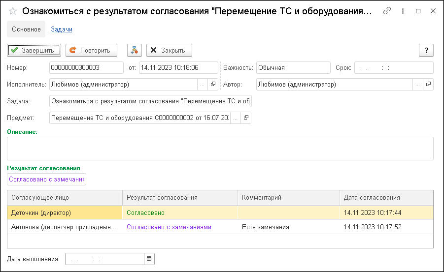Open Автор record with open-form icon
444x272 pixels.
(x=428, y=84)
